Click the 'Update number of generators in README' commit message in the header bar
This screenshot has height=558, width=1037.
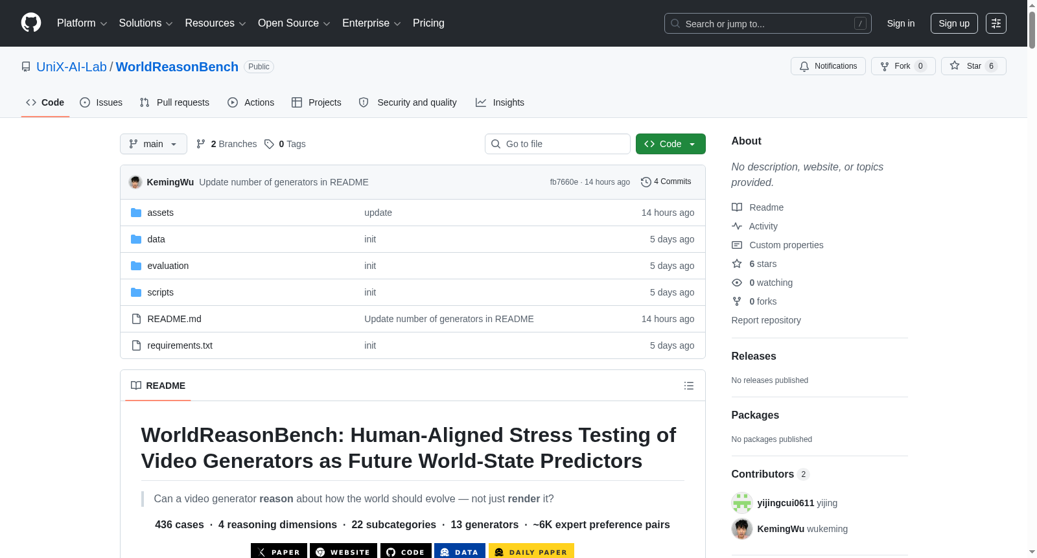pyautogui.click(x=284, y=182)
